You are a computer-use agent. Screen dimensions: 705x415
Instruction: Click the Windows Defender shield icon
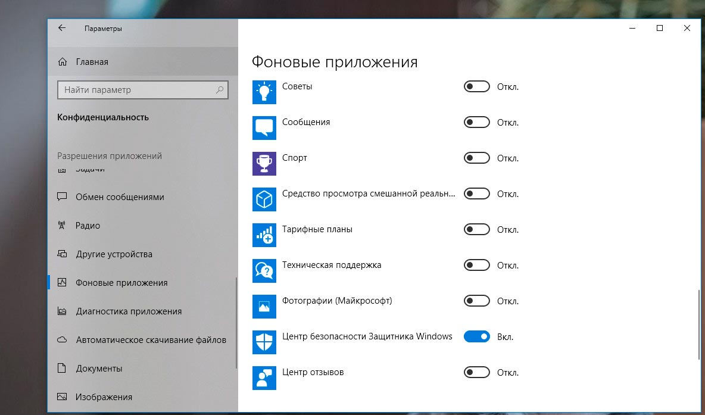pyautogui.click(x=264, y=342)
